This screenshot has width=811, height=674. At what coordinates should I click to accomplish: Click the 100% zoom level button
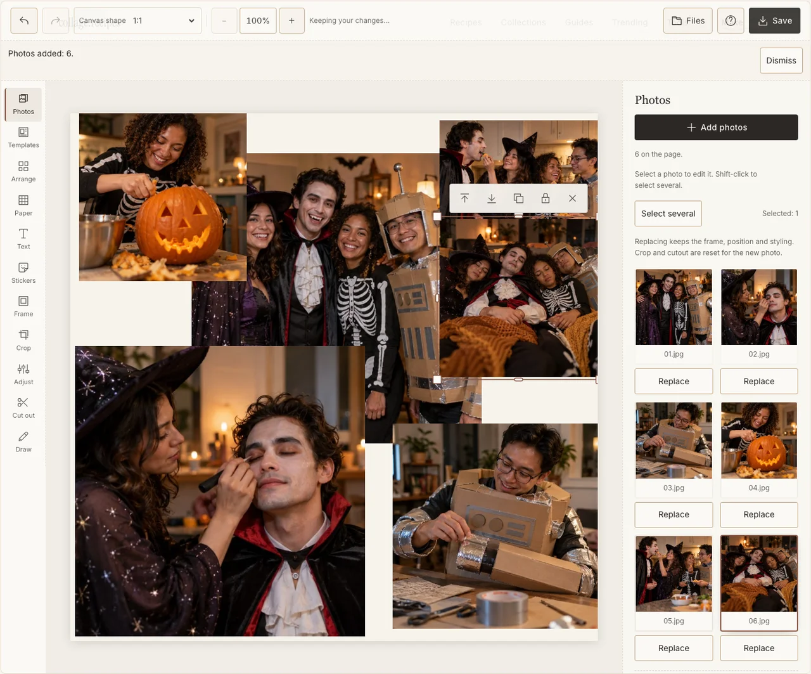(258, 21)
